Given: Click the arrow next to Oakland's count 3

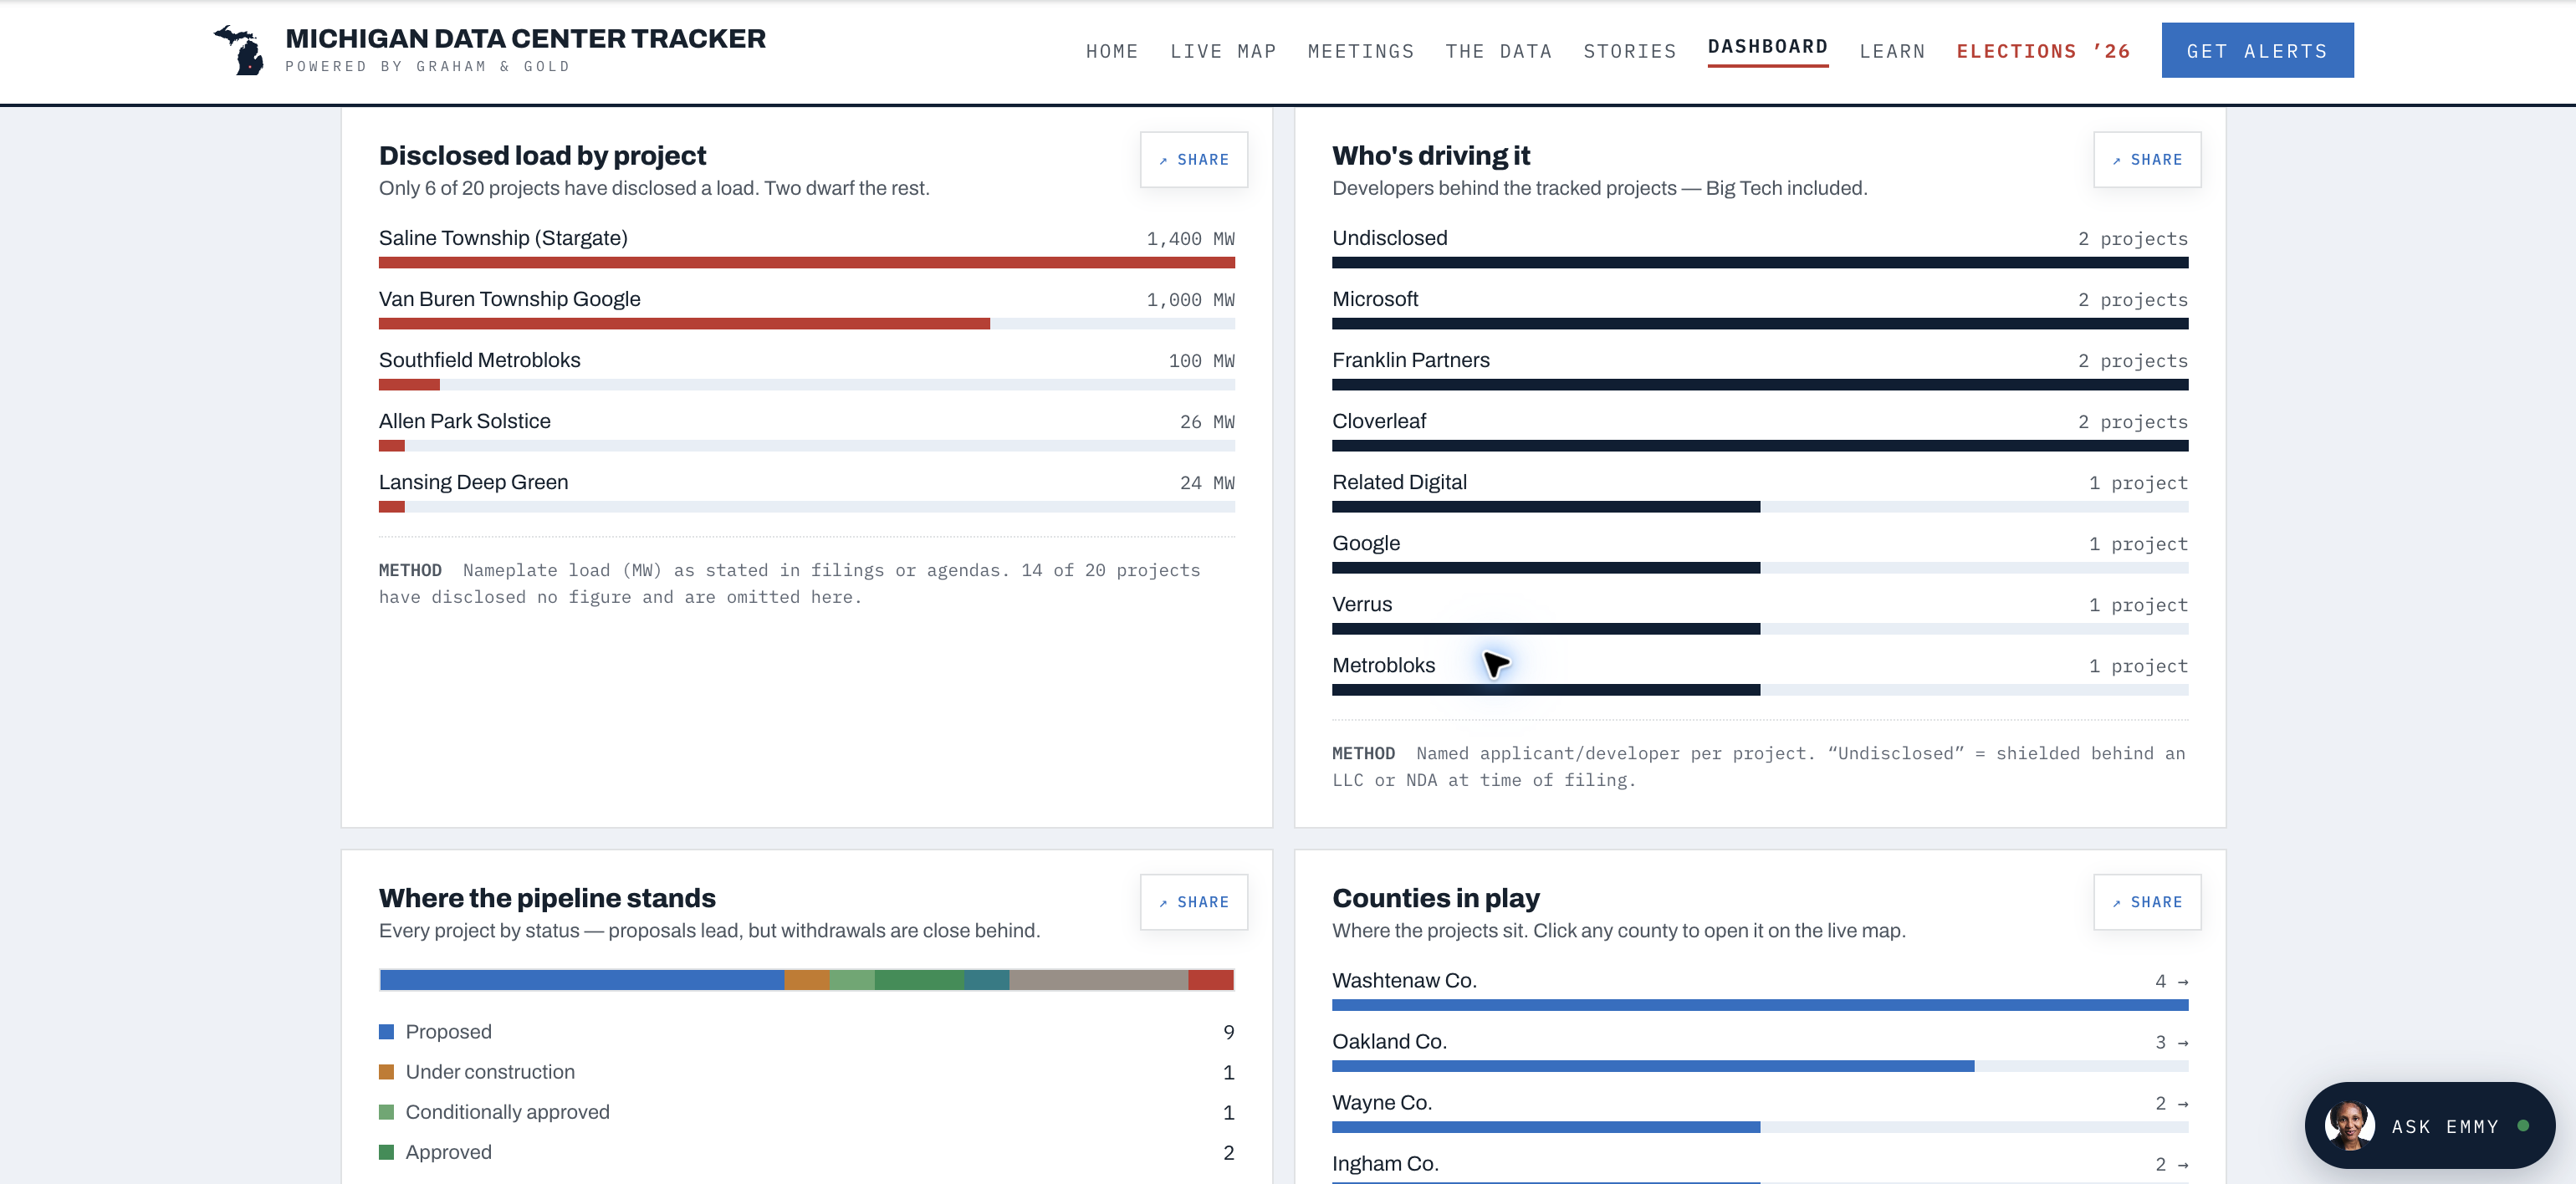Looking at the screenshot, I should click(2182, 1043).
